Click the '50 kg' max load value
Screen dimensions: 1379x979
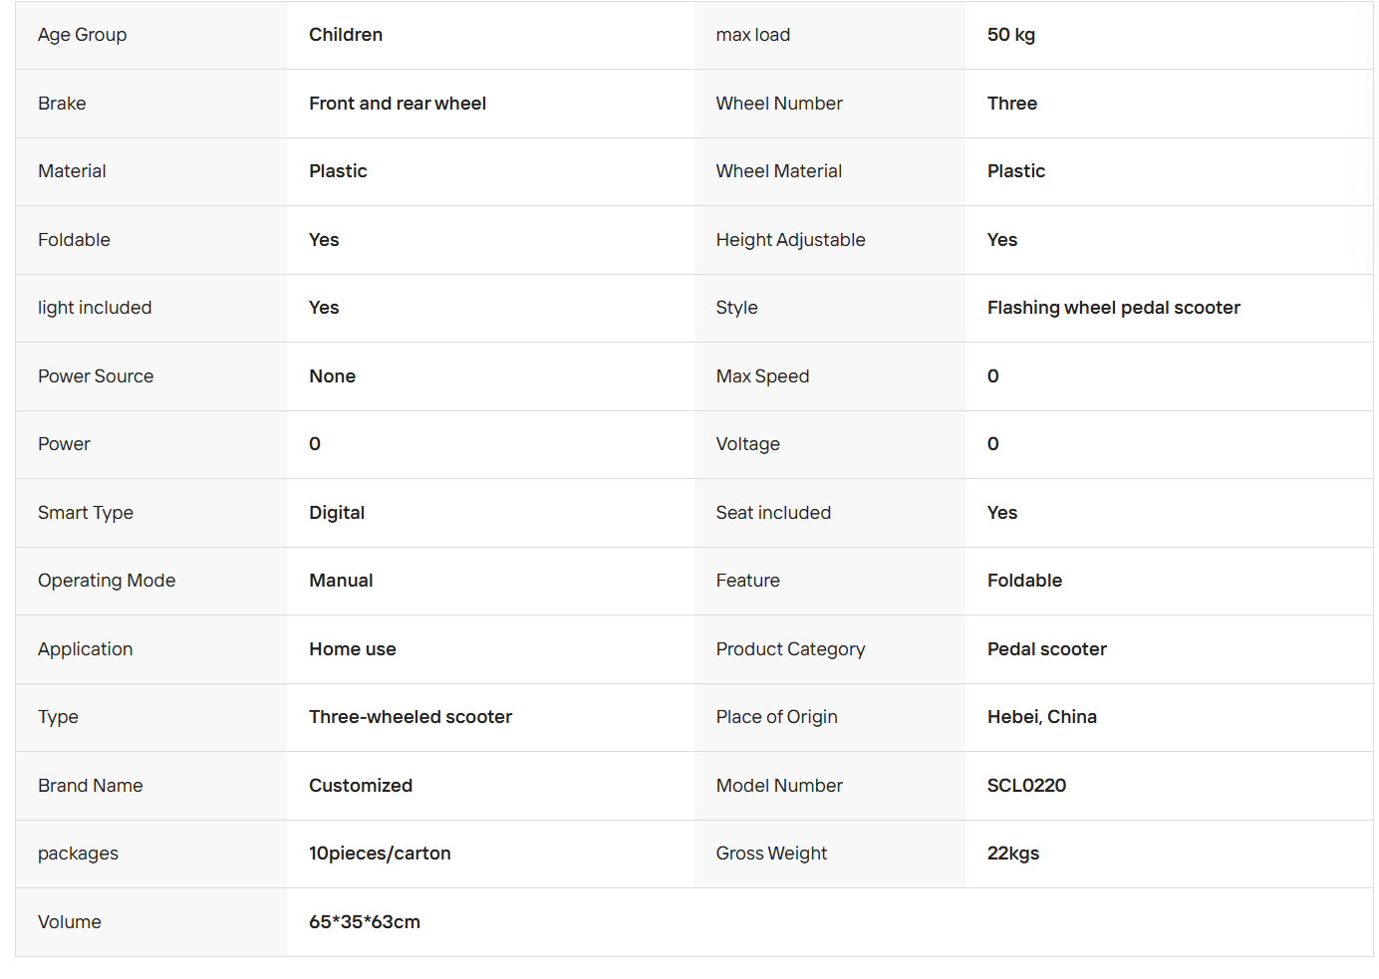(1010, 35)
